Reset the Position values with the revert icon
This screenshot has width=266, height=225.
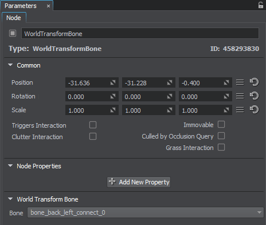pos(254,82)
